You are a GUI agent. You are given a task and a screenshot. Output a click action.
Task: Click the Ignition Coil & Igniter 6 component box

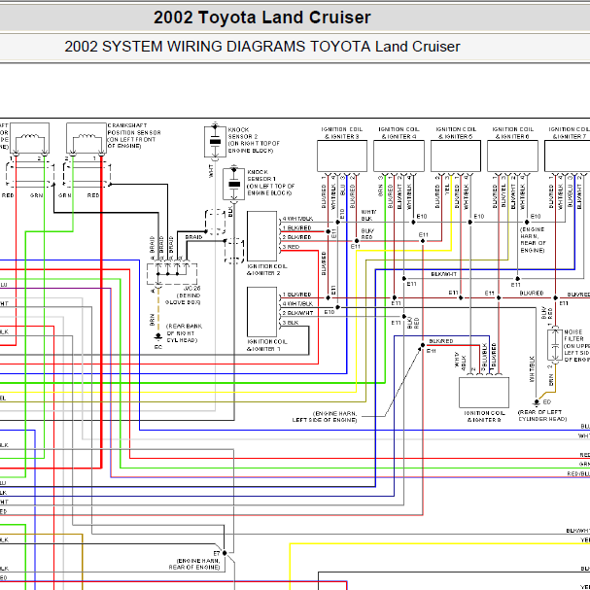512,156
